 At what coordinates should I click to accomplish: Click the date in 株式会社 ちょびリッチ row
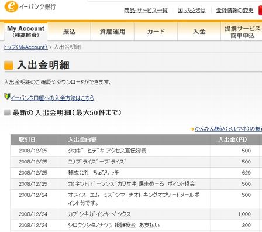coord(33,173)
